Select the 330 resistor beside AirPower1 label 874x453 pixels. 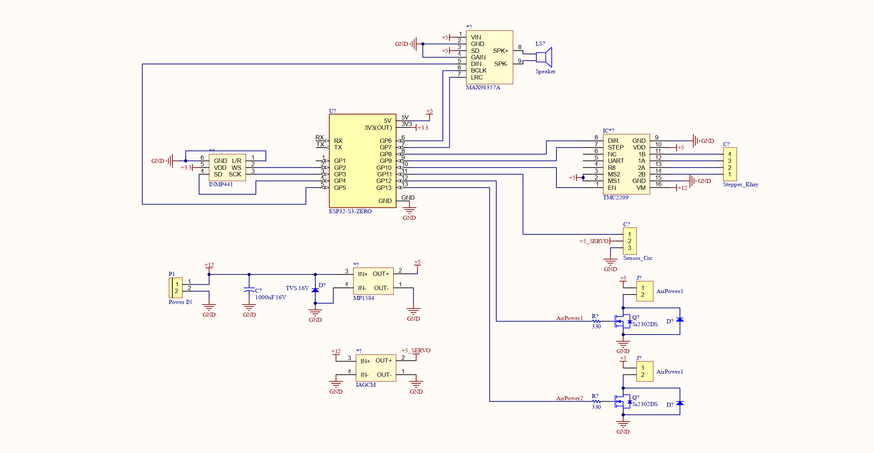[x=596, y=321]
